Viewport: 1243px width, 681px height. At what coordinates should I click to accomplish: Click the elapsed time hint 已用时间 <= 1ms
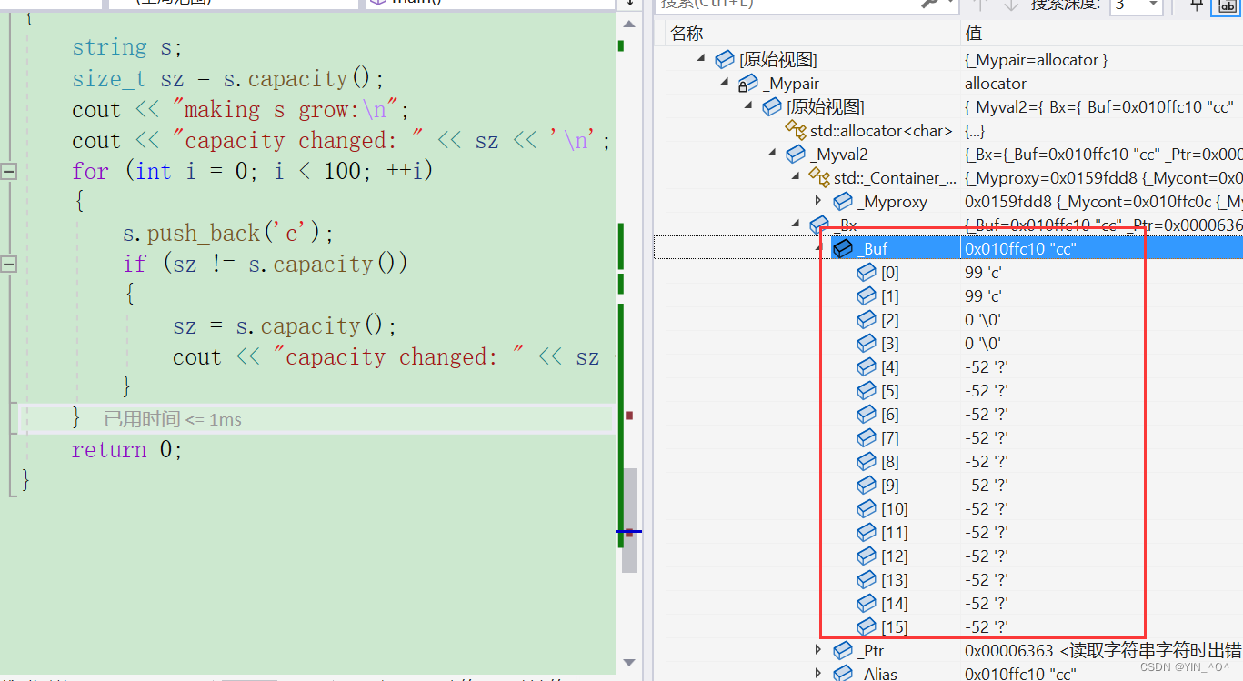point(173,419)
